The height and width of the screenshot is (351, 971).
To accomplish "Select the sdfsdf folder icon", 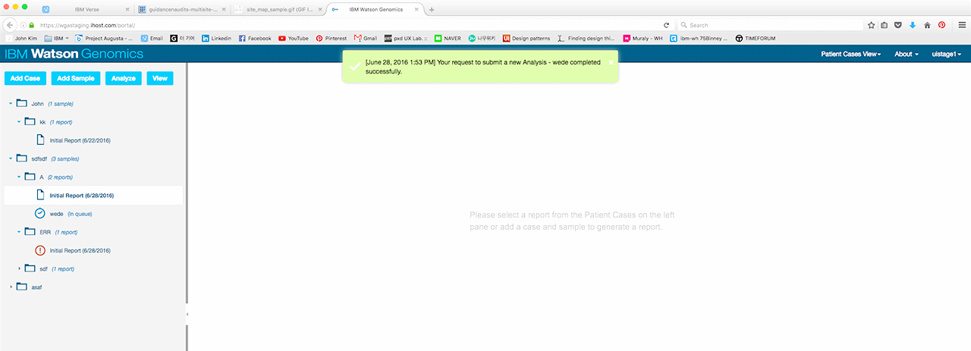I will (21, 158).
